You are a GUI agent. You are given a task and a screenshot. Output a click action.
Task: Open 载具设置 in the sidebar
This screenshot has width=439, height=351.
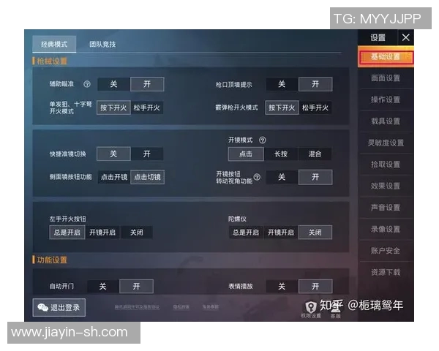pos(386,121)
